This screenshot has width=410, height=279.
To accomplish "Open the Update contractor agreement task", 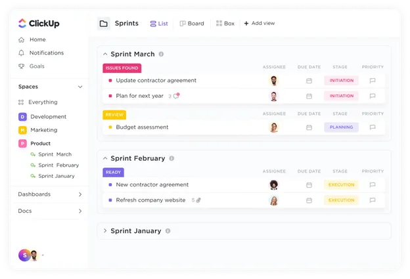I will (x=156, y=81).
